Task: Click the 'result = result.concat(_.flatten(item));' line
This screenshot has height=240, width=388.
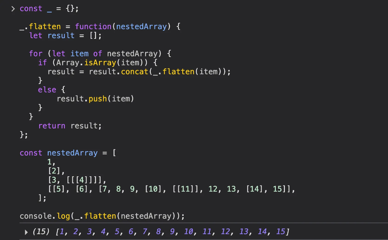Action: (x=139, y=72)
